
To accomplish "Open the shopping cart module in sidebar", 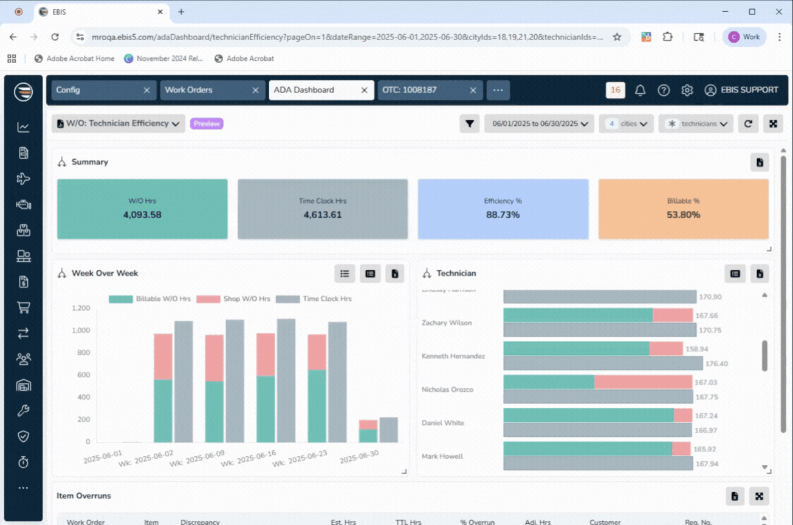I will pos(23,307).
